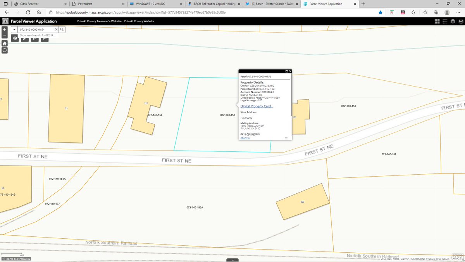The height and width of the screenshot is (262, 465).
Task: Clear the parcel search box text
Action: (x=56, y=29)
